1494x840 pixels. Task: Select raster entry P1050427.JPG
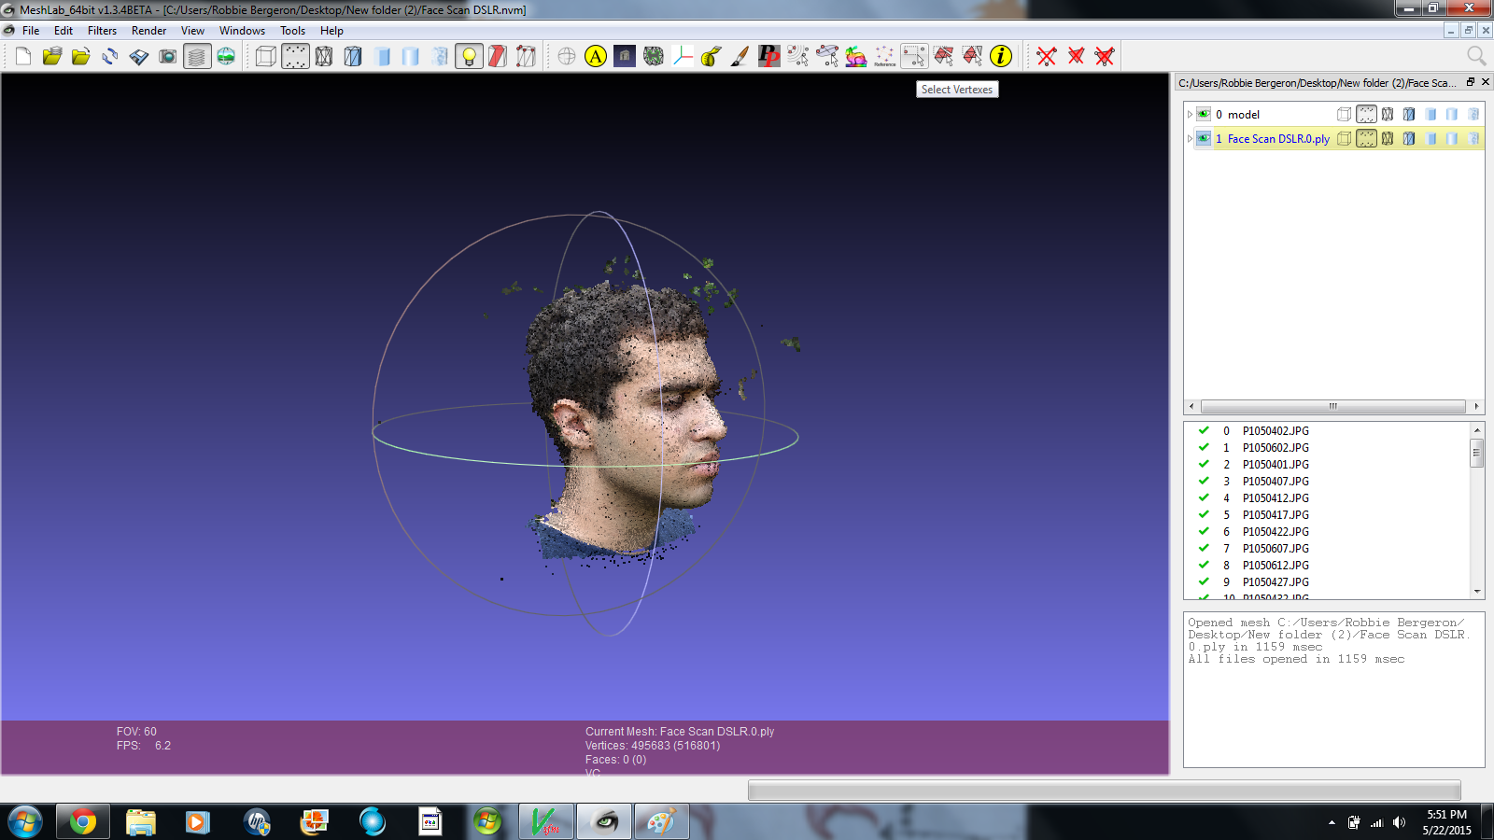point(1276,581)
